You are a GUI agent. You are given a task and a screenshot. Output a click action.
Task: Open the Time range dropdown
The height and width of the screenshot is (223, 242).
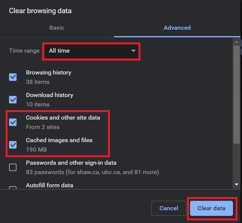coord(91,51)
